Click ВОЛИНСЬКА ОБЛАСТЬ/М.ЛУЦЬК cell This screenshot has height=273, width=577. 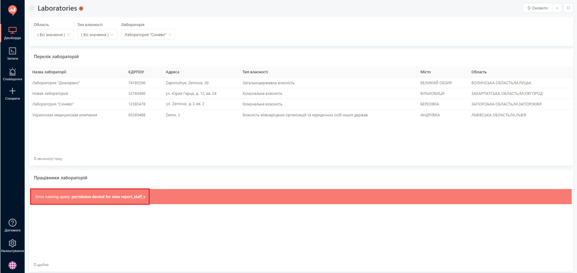pos(501,83)
